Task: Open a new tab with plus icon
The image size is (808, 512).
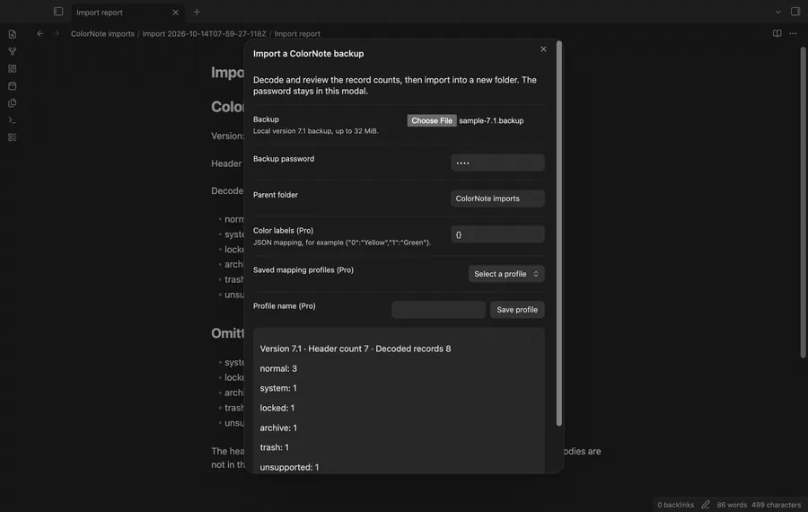Action: point(197,12)
